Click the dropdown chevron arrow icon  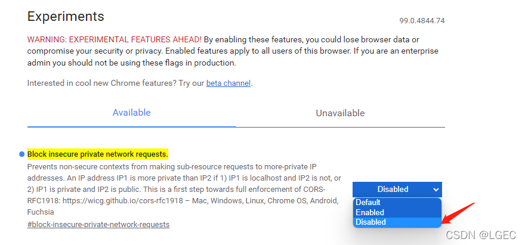click(x=436, y=190)
